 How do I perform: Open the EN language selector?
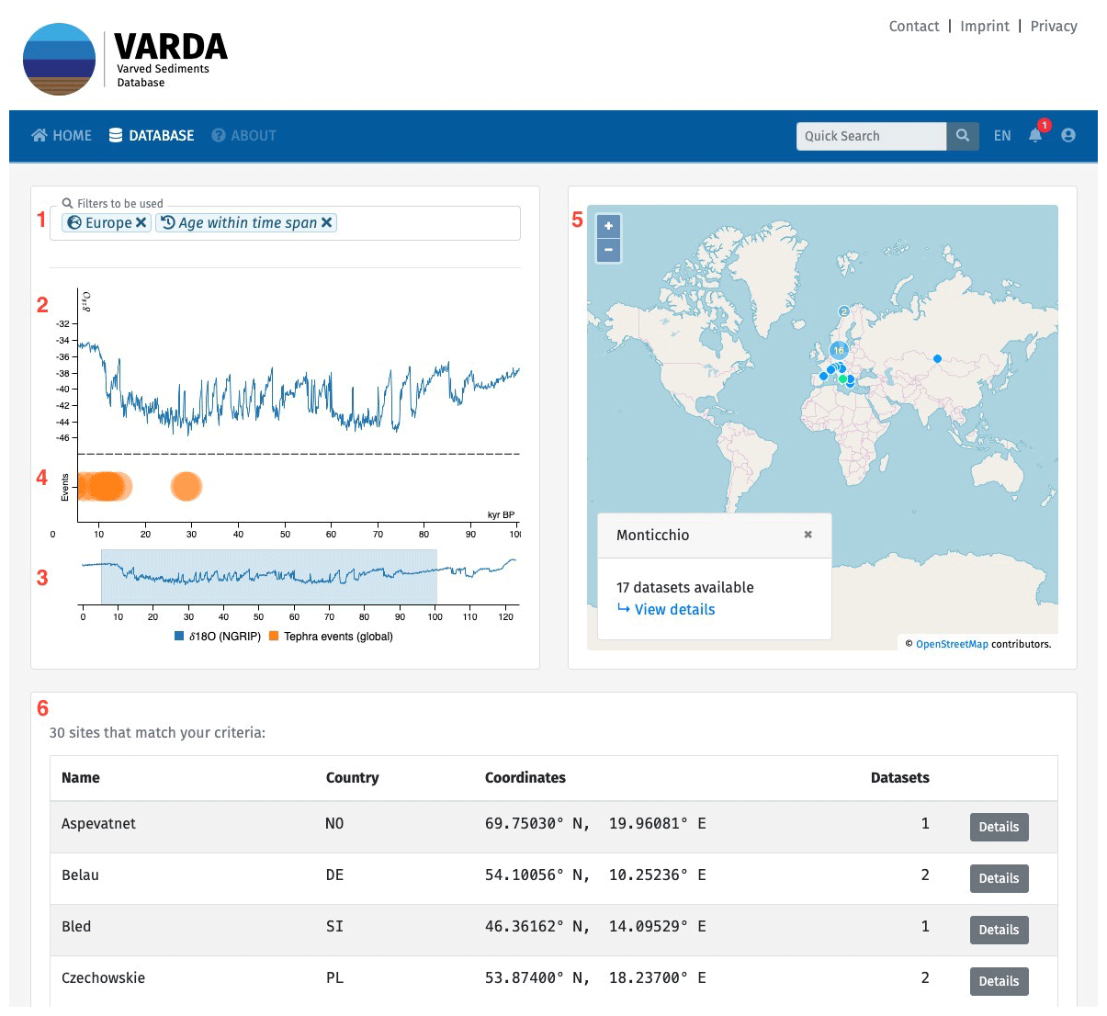[1001, 136]
